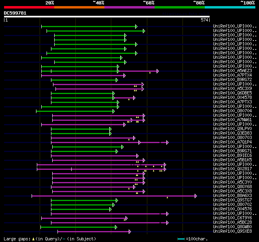Click the red 20% legend segment
Image resolution: width=259 pixels, height=242 pixels.
[x=29, y=7]
